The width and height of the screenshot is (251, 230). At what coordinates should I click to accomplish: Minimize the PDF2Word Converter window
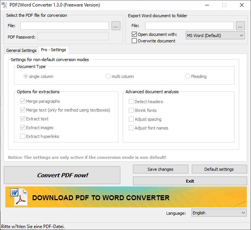pos(207,5)
